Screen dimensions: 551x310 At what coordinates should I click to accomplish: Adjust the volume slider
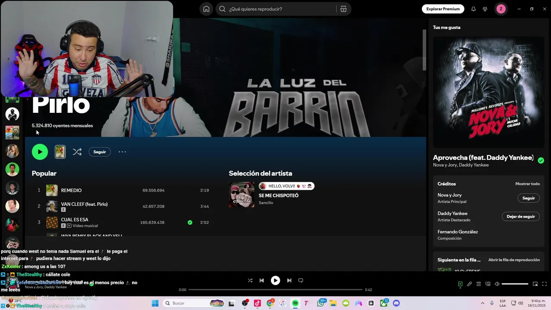(x=515, y=284)
